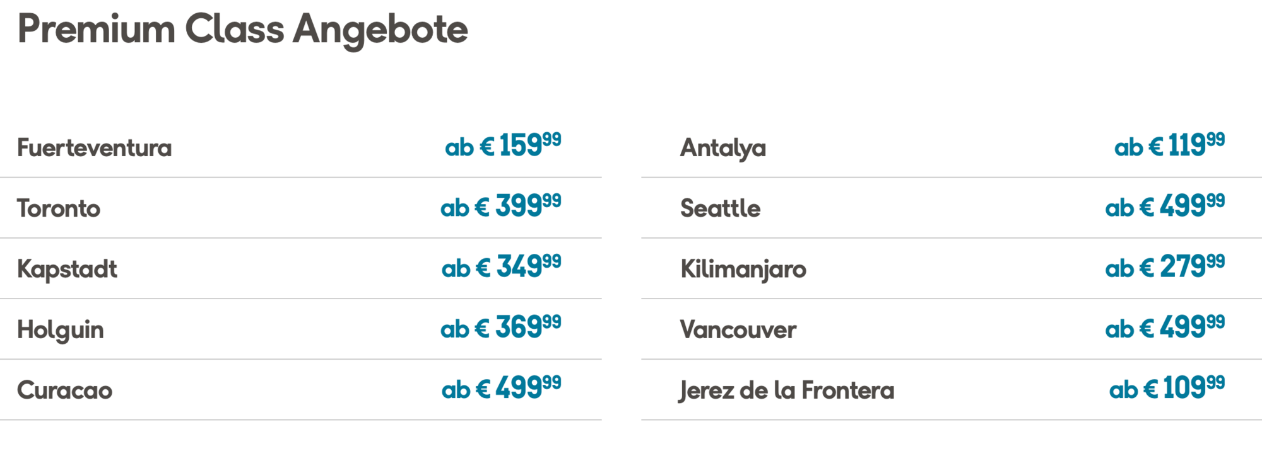Viewport: 1262px width, 461px height.
Task: Select the ab € 109,99 price
Action: (1167, 389)
